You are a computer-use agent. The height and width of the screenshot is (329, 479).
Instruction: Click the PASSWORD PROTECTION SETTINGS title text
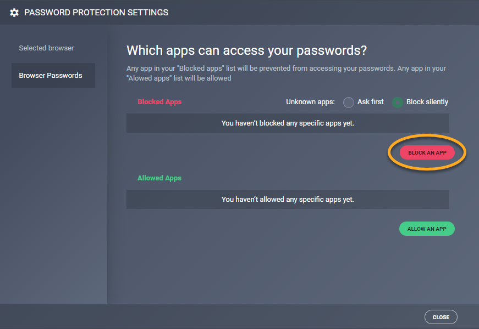tap(96, 12)
